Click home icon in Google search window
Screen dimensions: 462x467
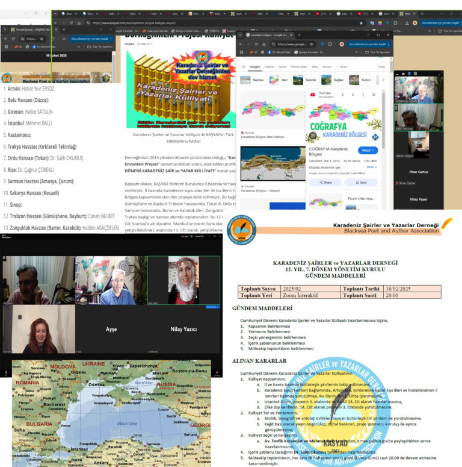(x=263, y=44)
